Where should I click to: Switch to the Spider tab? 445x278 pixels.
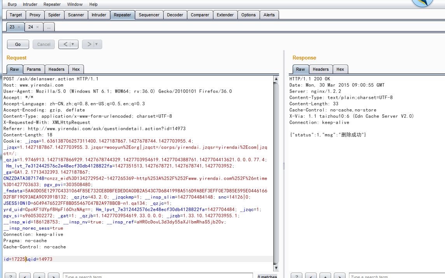coord(54,15)
